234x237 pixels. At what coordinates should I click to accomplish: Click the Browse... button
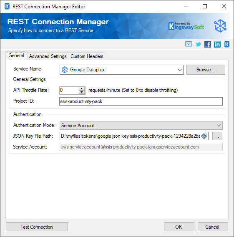point(206,70)
